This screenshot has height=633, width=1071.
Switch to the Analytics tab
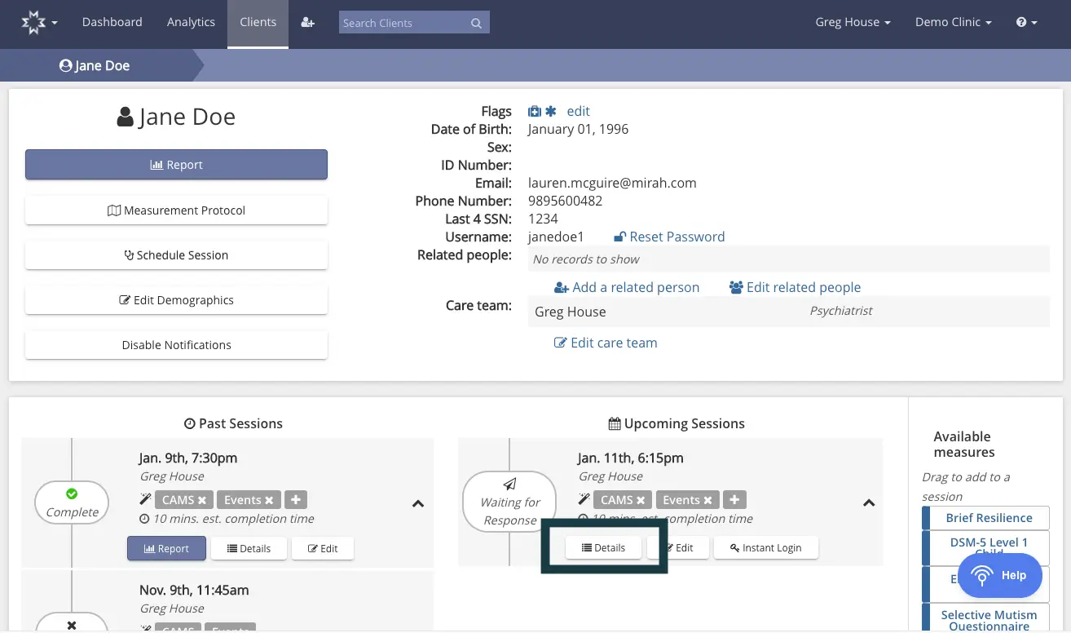(191, 22)
